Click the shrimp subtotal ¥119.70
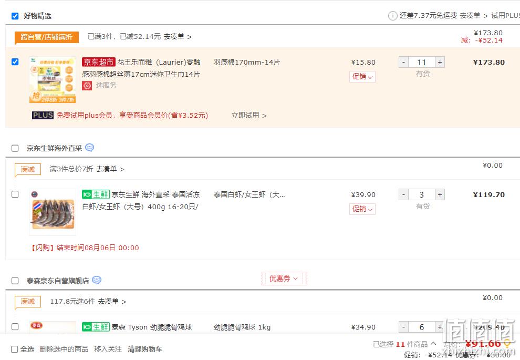 pos(489,195)
